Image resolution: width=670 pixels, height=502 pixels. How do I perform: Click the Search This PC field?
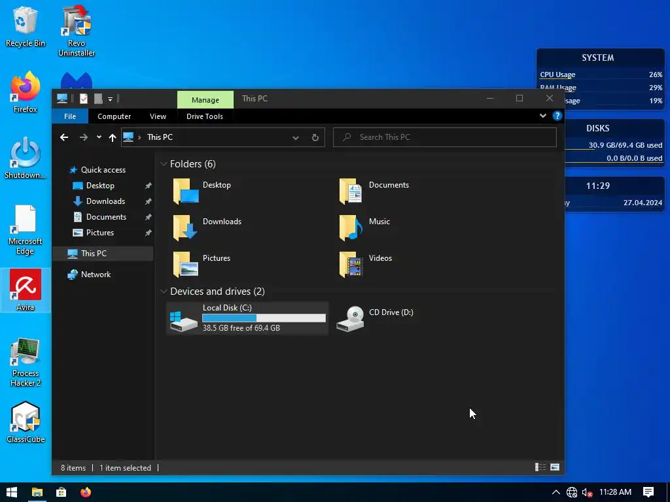(x=445, y=137)
